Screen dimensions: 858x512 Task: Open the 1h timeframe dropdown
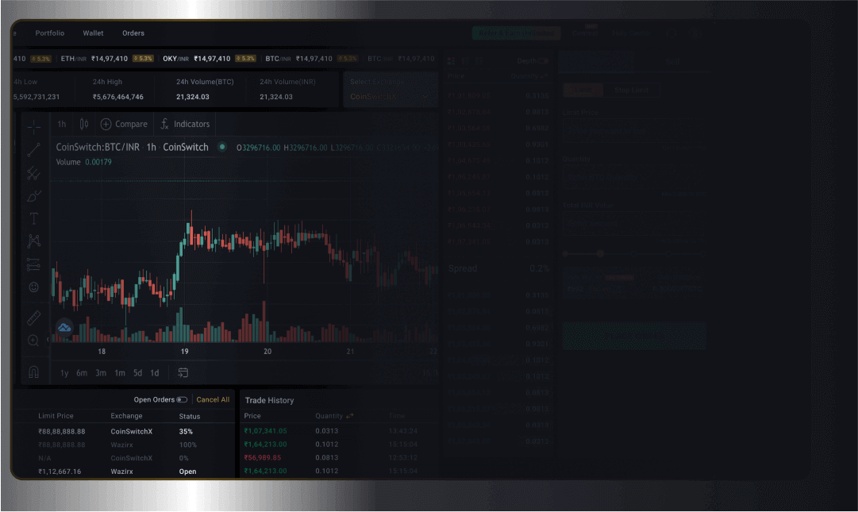[x=61, y=124]
